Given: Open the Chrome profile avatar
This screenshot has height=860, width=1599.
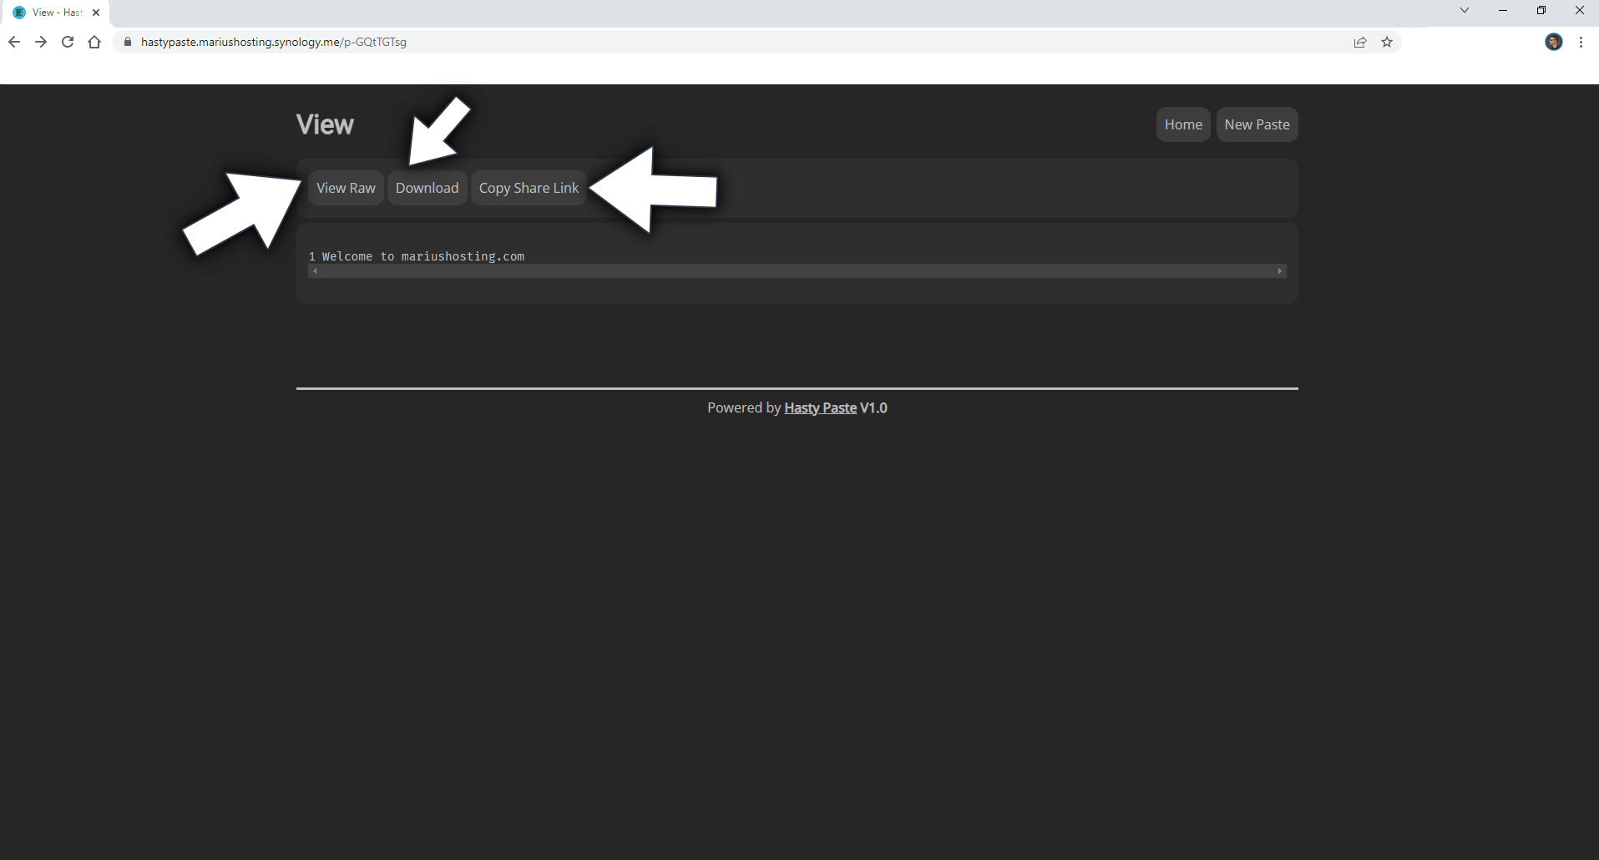Looking at the screenshot, I should 1554,42.
